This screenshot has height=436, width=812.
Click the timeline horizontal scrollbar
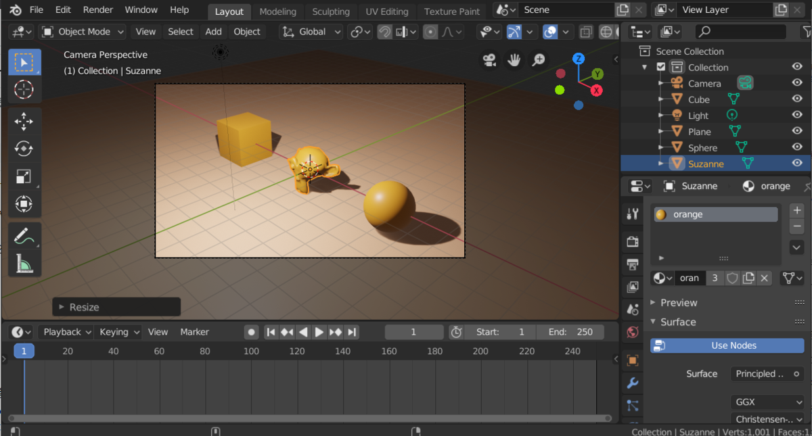pyautogui.click(x=310, y=418)
